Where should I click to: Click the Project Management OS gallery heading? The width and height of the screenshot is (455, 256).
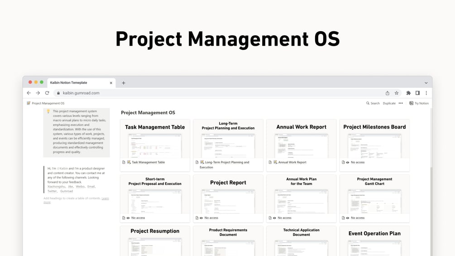[148, 113]
